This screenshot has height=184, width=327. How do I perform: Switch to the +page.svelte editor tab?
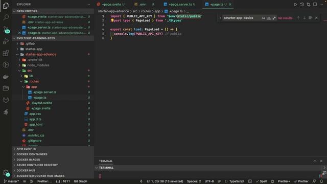tap(111, 5)
